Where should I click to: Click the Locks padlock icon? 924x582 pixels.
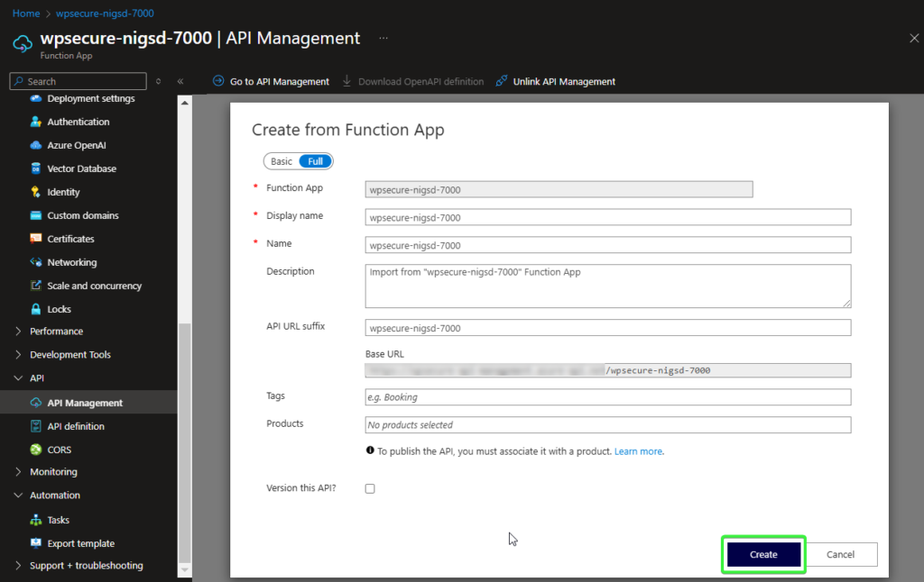[36, 309]
